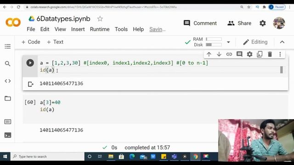Open Google account avatar

pyautogui.click(x=279, y=23)
